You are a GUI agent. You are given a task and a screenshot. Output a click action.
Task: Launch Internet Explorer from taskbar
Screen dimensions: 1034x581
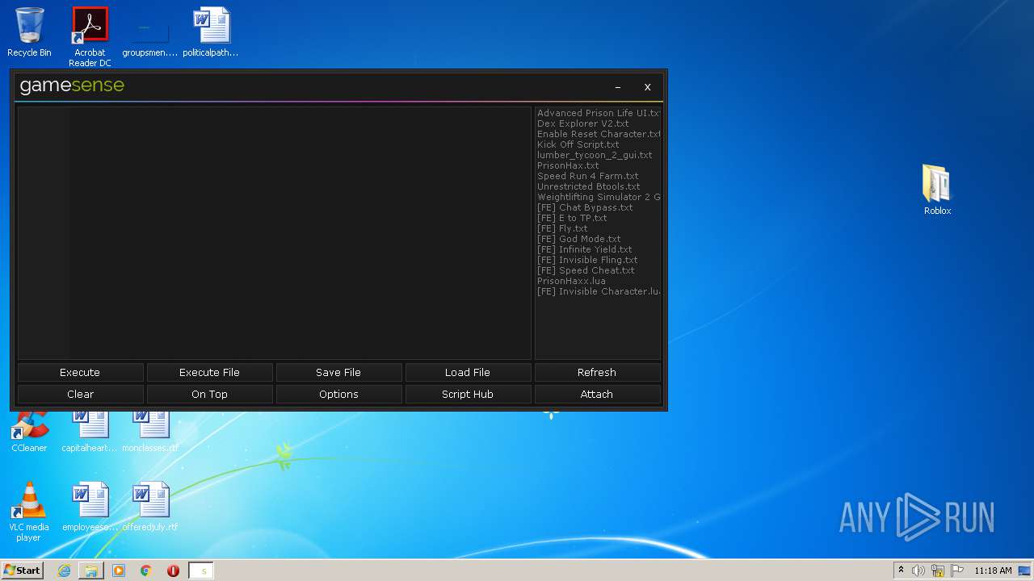[64, 571]
